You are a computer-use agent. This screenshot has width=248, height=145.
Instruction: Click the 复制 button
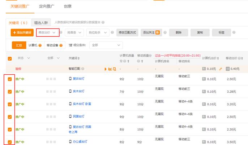tap(200, 32)
